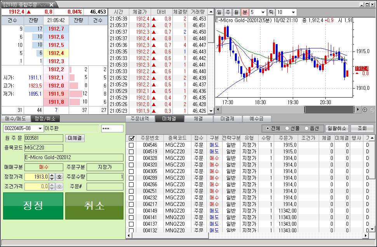The height and width of the screenshot is (247, 377).
Task: Click the 호 button beside 정정가격
Action: click(x=59, y=177)
